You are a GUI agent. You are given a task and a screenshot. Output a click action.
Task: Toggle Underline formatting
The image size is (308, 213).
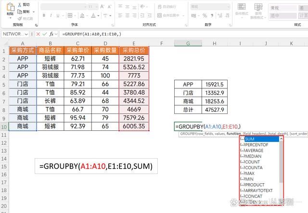(58, 15)
